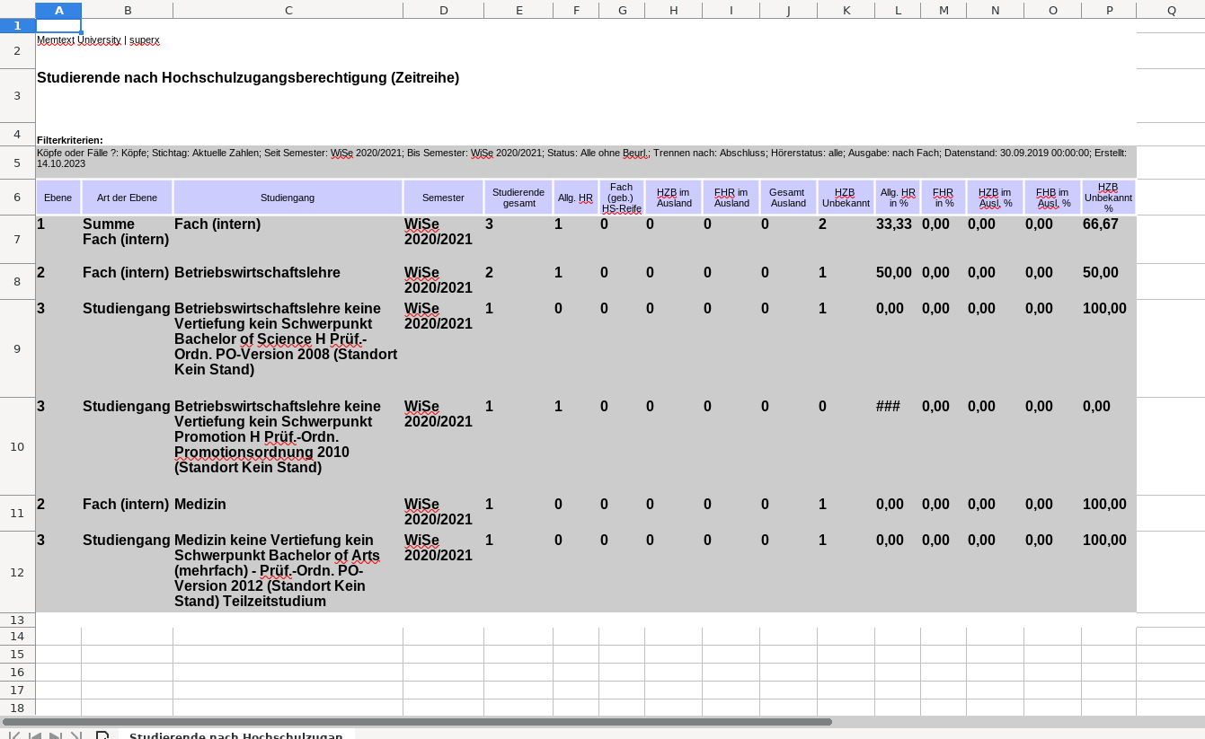Click the 'Allg. HR in %' header cell
Screen dimensions: 1205x739
[x=898, y=198]
